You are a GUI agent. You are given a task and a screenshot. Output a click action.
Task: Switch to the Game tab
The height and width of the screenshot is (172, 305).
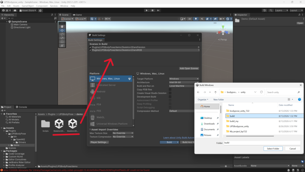pyautogui.click(x=77, y=15)
